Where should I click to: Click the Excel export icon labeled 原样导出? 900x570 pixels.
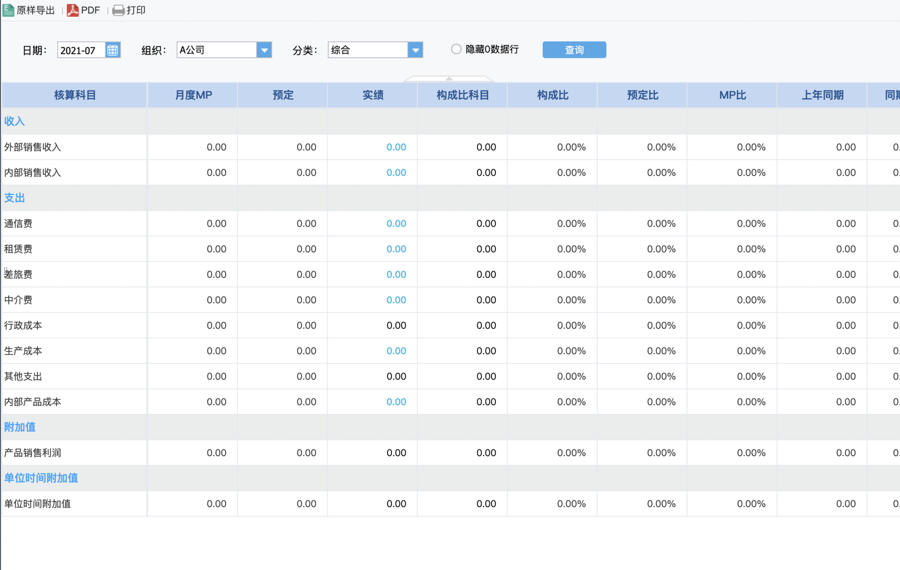(x=9, y=10)
